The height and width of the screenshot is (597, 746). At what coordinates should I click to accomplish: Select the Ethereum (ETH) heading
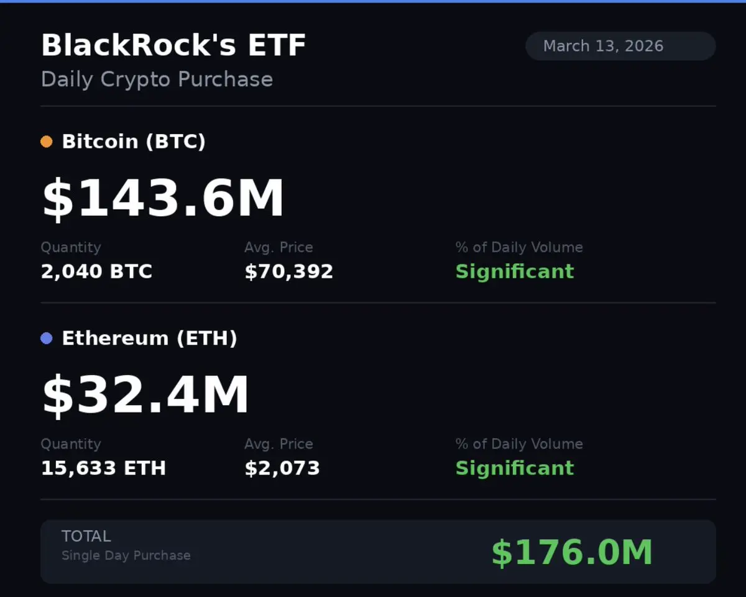coord(149,339)
